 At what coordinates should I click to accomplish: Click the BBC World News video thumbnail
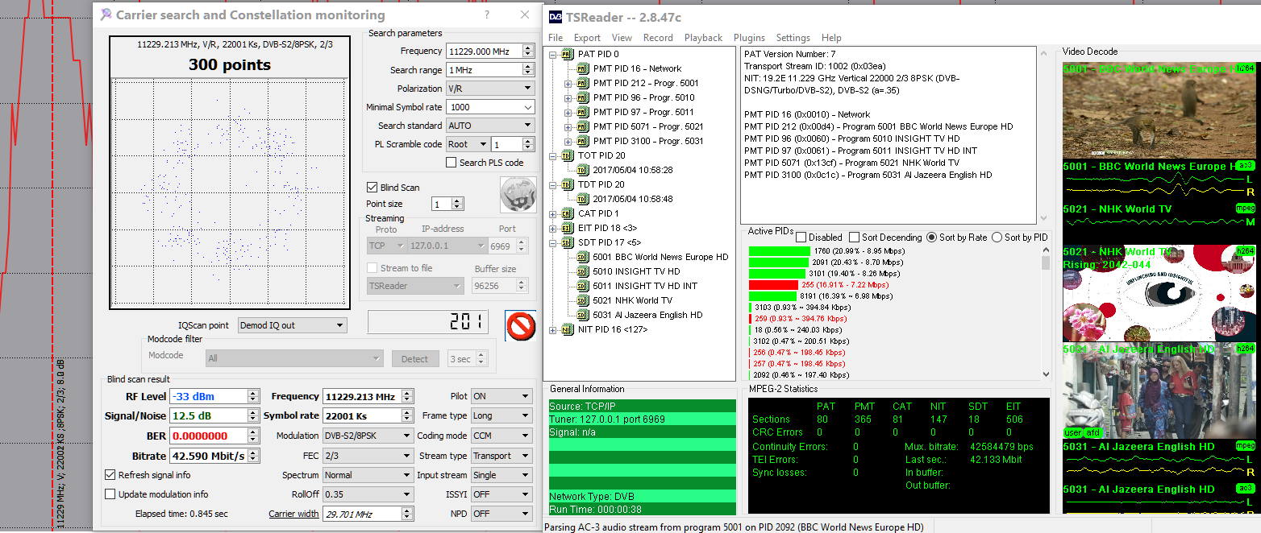coord(1159,110)
